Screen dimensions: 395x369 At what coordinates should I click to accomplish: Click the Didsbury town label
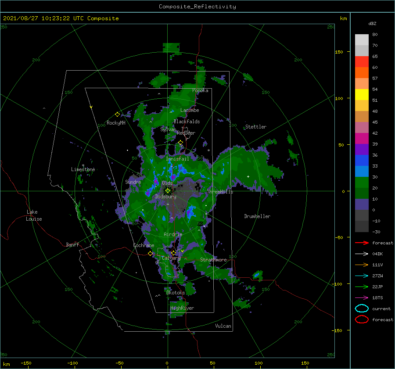[166, 197]
